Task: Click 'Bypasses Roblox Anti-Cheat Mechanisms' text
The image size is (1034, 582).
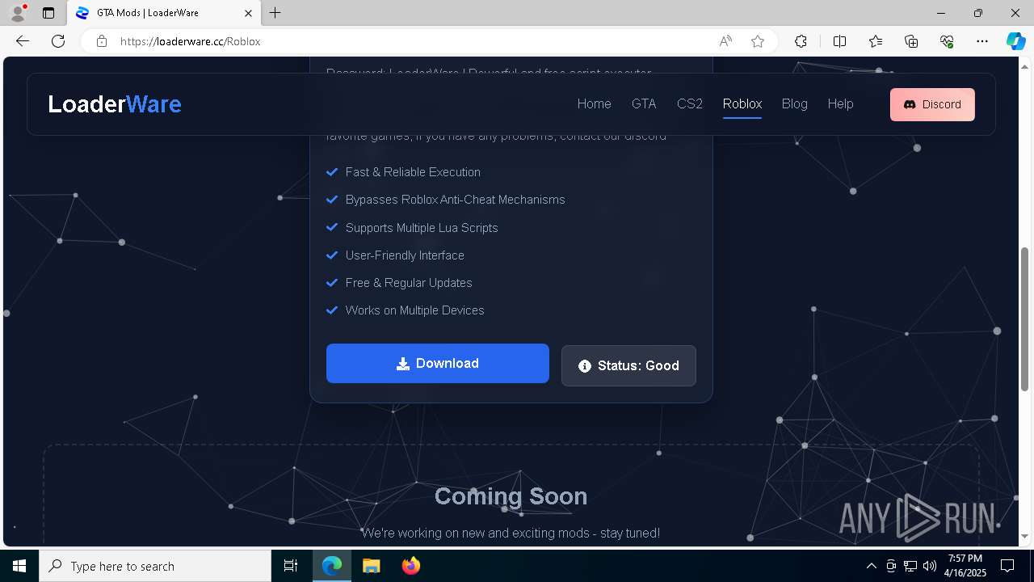Action: 455,200
